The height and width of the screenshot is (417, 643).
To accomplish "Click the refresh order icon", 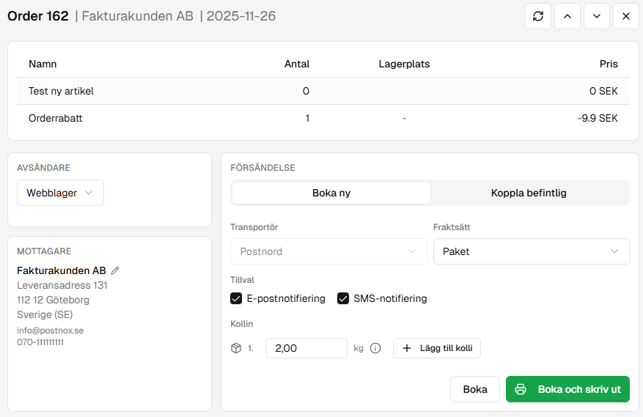I will 538,16.
